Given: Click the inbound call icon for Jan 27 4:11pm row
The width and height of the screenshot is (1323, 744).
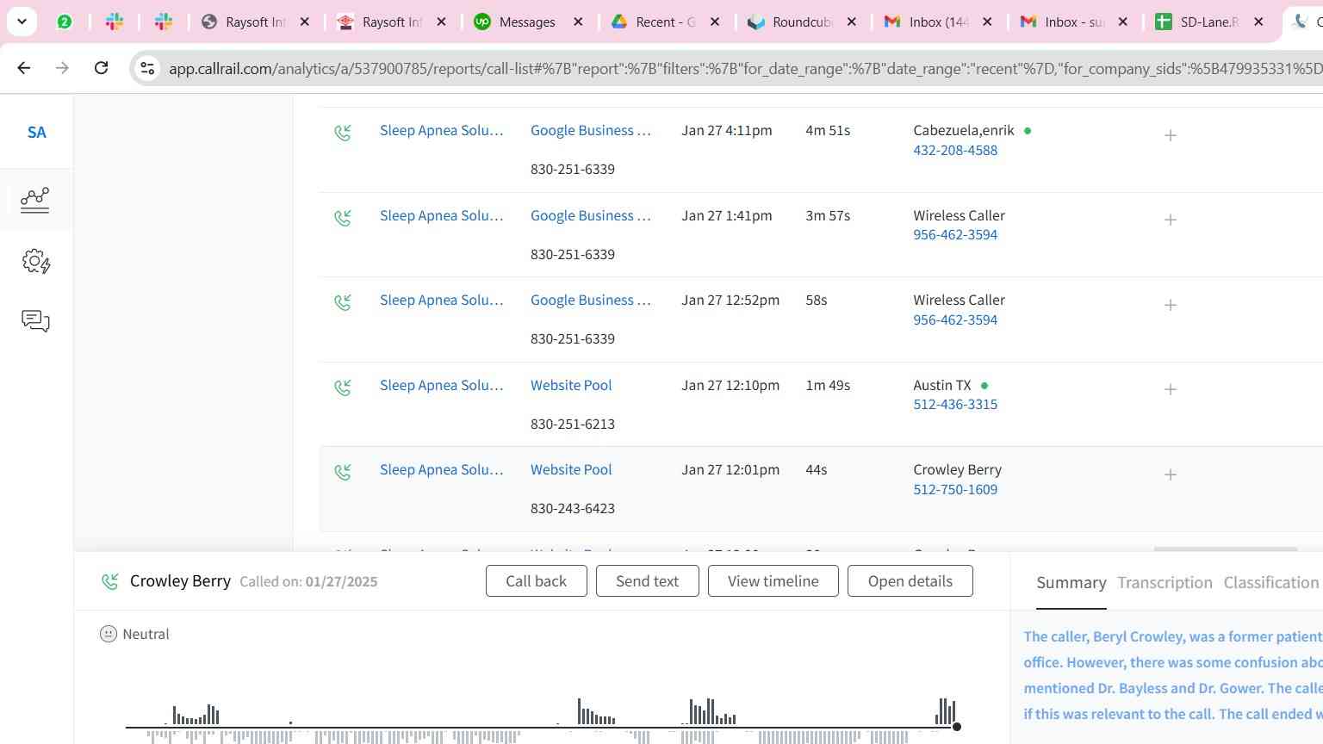Looking at the screenshot, I should [x=343, y=133].
